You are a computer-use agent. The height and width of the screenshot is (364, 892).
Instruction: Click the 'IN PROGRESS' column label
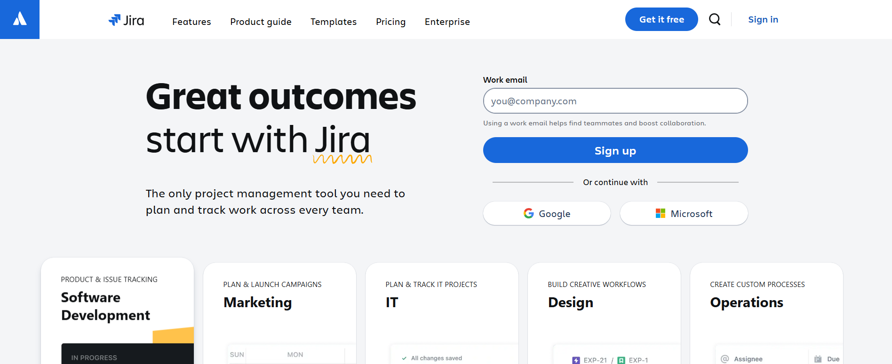click(94, 358)
